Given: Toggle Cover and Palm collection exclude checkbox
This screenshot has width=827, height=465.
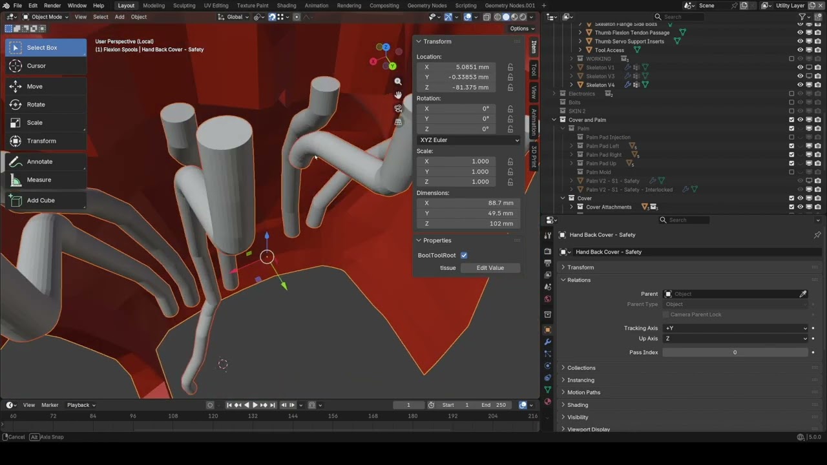Looking at the screenshot, I should [x=791, y=119].
